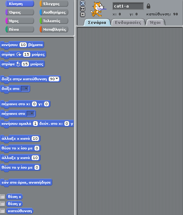
Task: Open the Όψεις block category
Action: [x=20, y=12]
